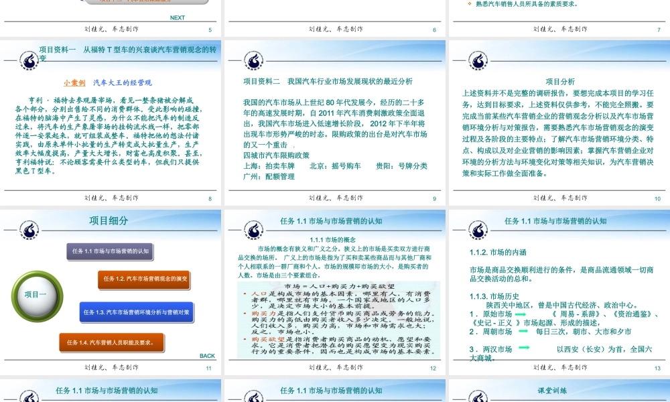The width and height of the screenshot is (670, 402).
Task: Click footer 刘桂光、车志制作 on slide 13
Action: (x=560, y=367)
